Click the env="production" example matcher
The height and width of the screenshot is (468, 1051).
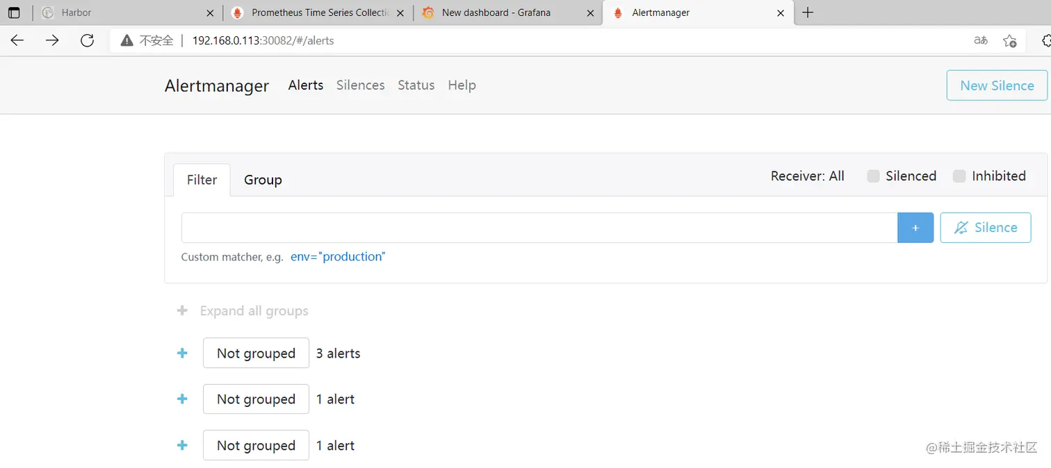[338, 257]
